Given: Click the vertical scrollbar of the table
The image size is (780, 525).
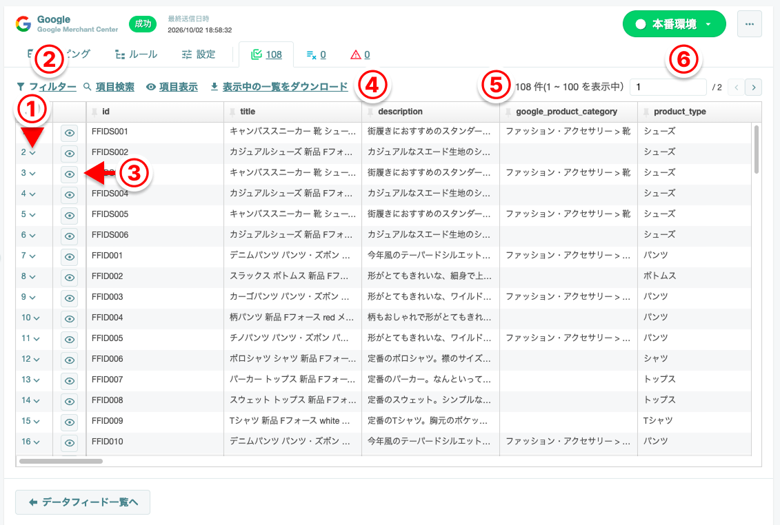Looking at the screenshot, I should (756, 150).
